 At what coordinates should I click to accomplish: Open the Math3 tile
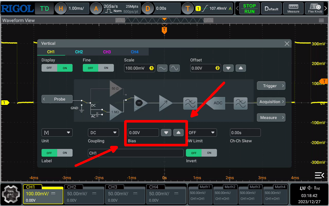(251, 194)
